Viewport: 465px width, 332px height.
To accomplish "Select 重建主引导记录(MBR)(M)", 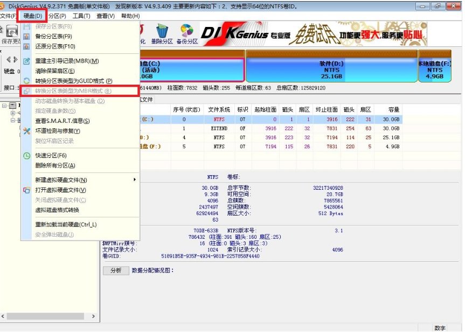I will pos(80,61).
